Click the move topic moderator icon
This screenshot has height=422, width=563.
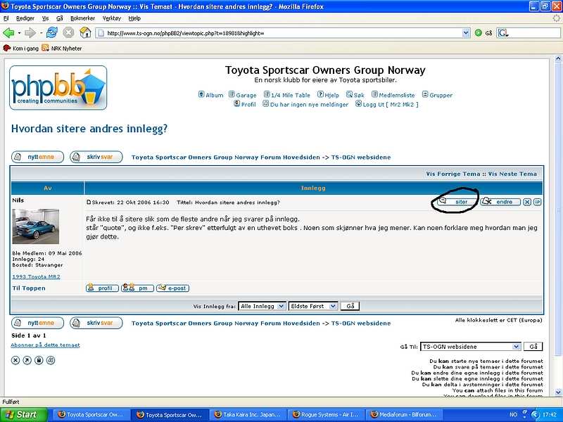click(27, 360)
